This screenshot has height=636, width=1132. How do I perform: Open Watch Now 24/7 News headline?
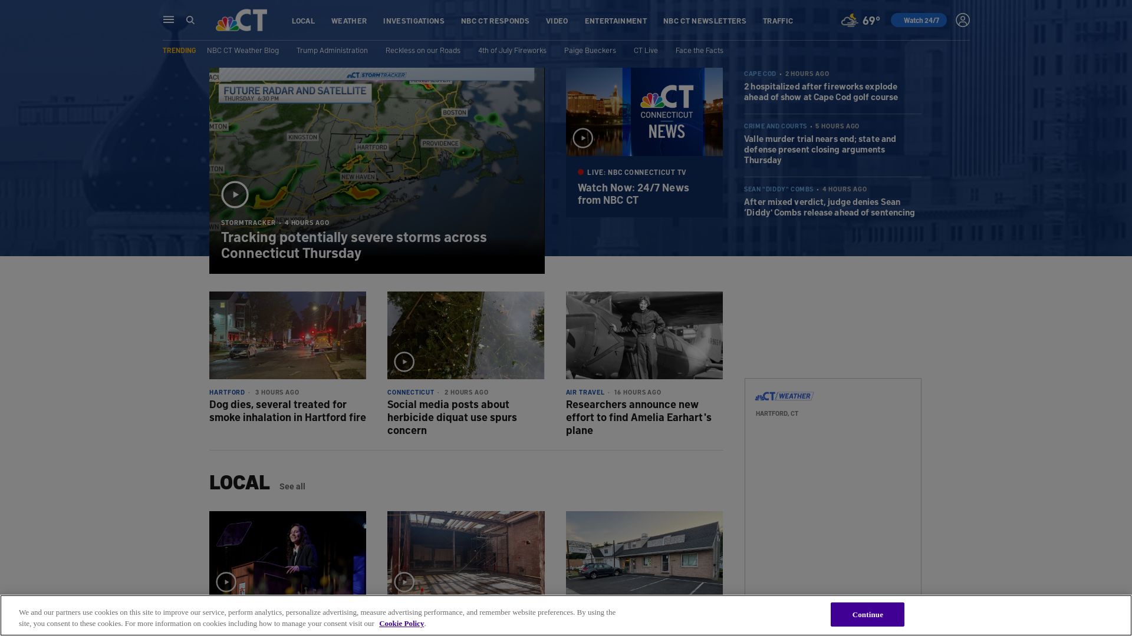[x=633, y=193]
